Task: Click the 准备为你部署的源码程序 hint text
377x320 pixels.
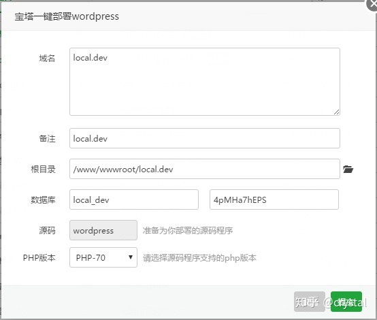Action: coord(188,231)
